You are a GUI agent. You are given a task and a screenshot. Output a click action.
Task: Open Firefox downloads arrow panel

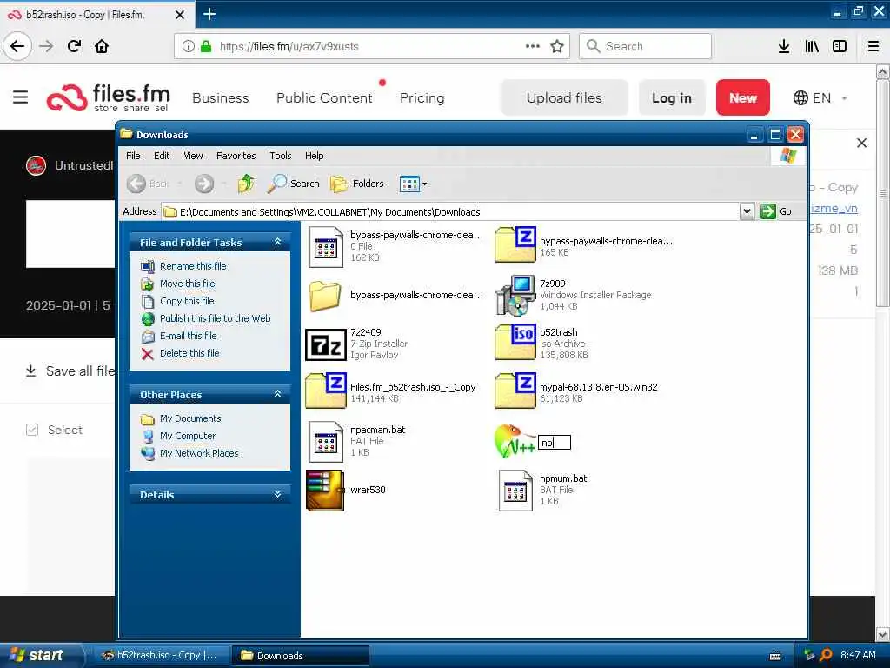pyautogui.click(x=784, y=46)
